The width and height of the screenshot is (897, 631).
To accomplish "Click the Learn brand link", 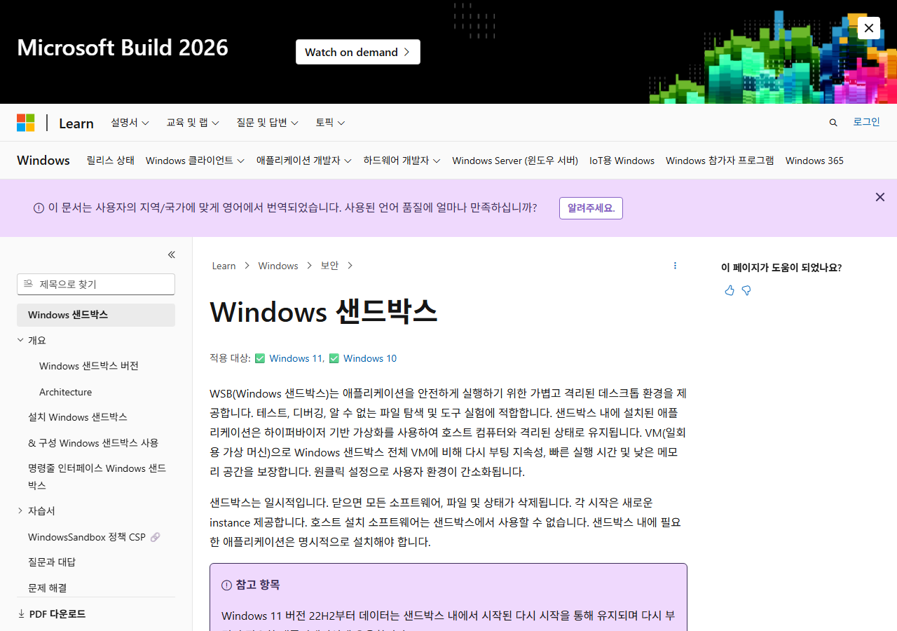I will coord(76,123).
